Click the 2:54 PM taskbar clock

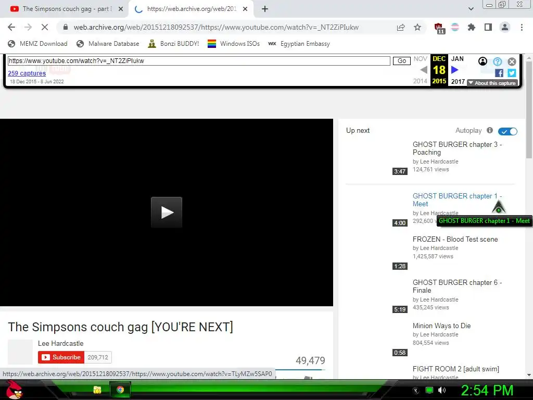click(x=487, y=390)
